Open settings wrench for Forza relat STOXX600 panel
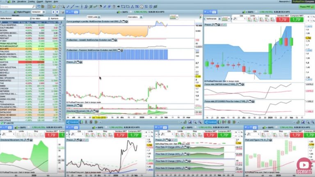This screenshot has height=177, width=315. tap(247, 101)
